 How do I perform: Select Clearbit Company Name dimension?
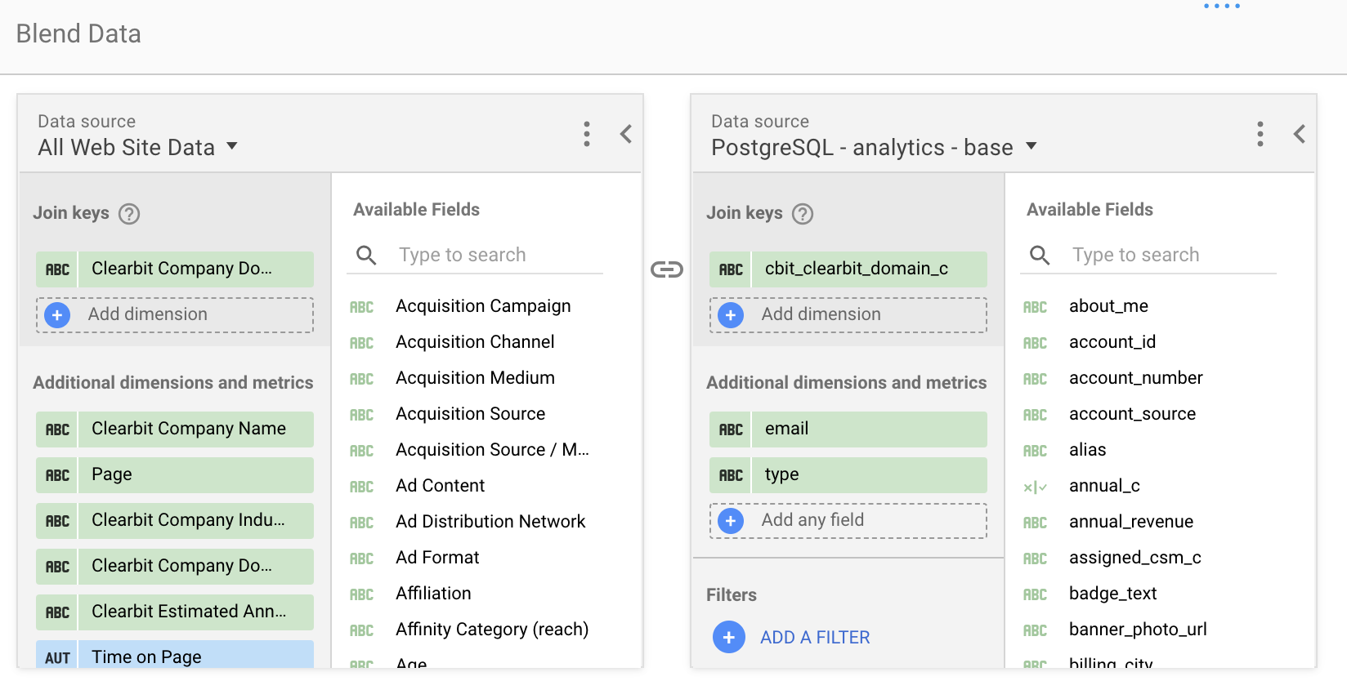tap(175, 430)
